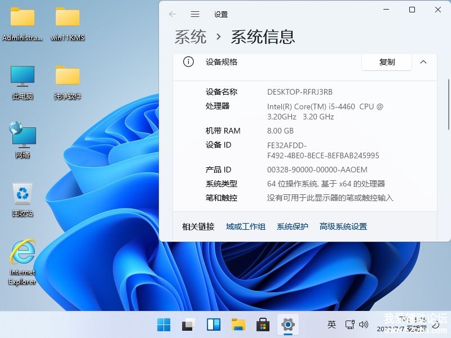Select the 此电脑 desktop icon
This screenshot has height=338, width=451.
tap(23, 83)
